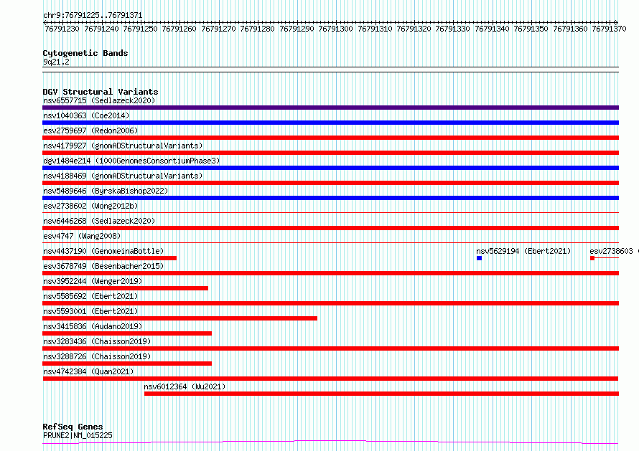Open the esv2759697 (Redon2006) variant

[x=90, y=130]
